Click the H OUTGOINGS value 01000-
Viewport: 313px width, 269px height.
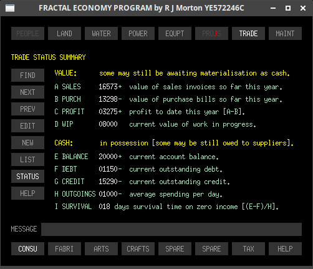[110, 194]
